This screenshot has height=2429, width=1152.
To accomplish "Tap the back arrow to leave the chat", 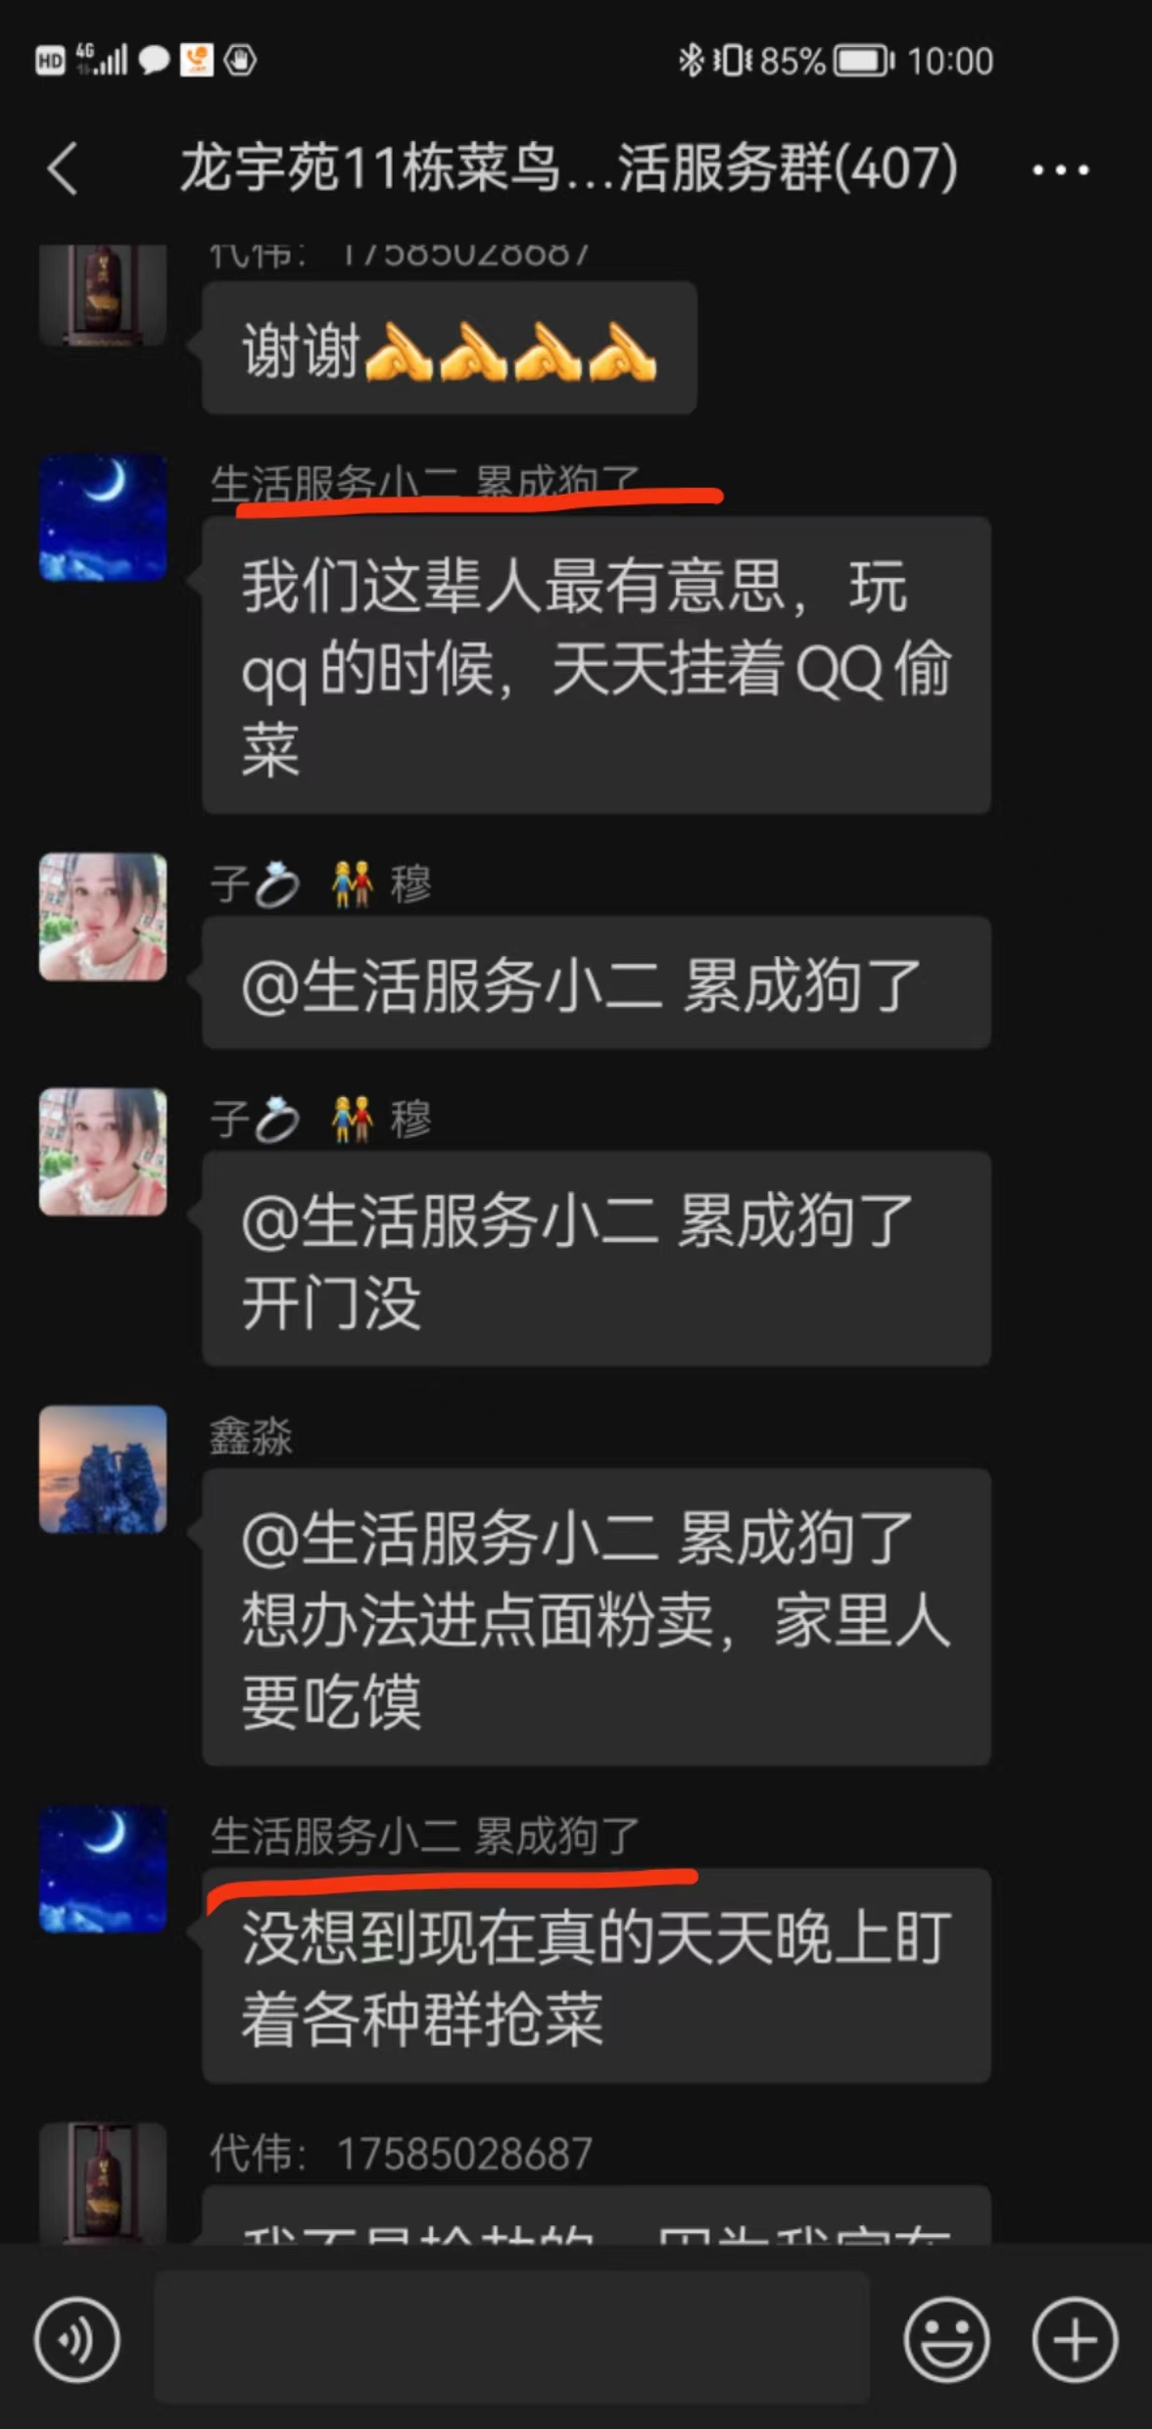I will [x=63, y=168].
